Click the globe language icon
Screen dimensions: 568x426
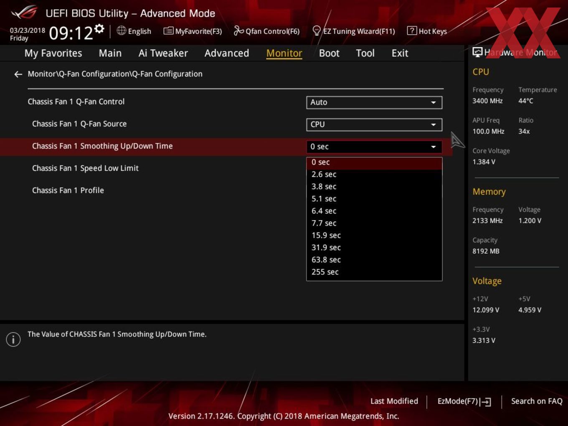[121, 30]
